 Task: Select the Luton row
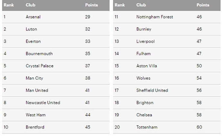pyautogui.click(x=56, y=29)
